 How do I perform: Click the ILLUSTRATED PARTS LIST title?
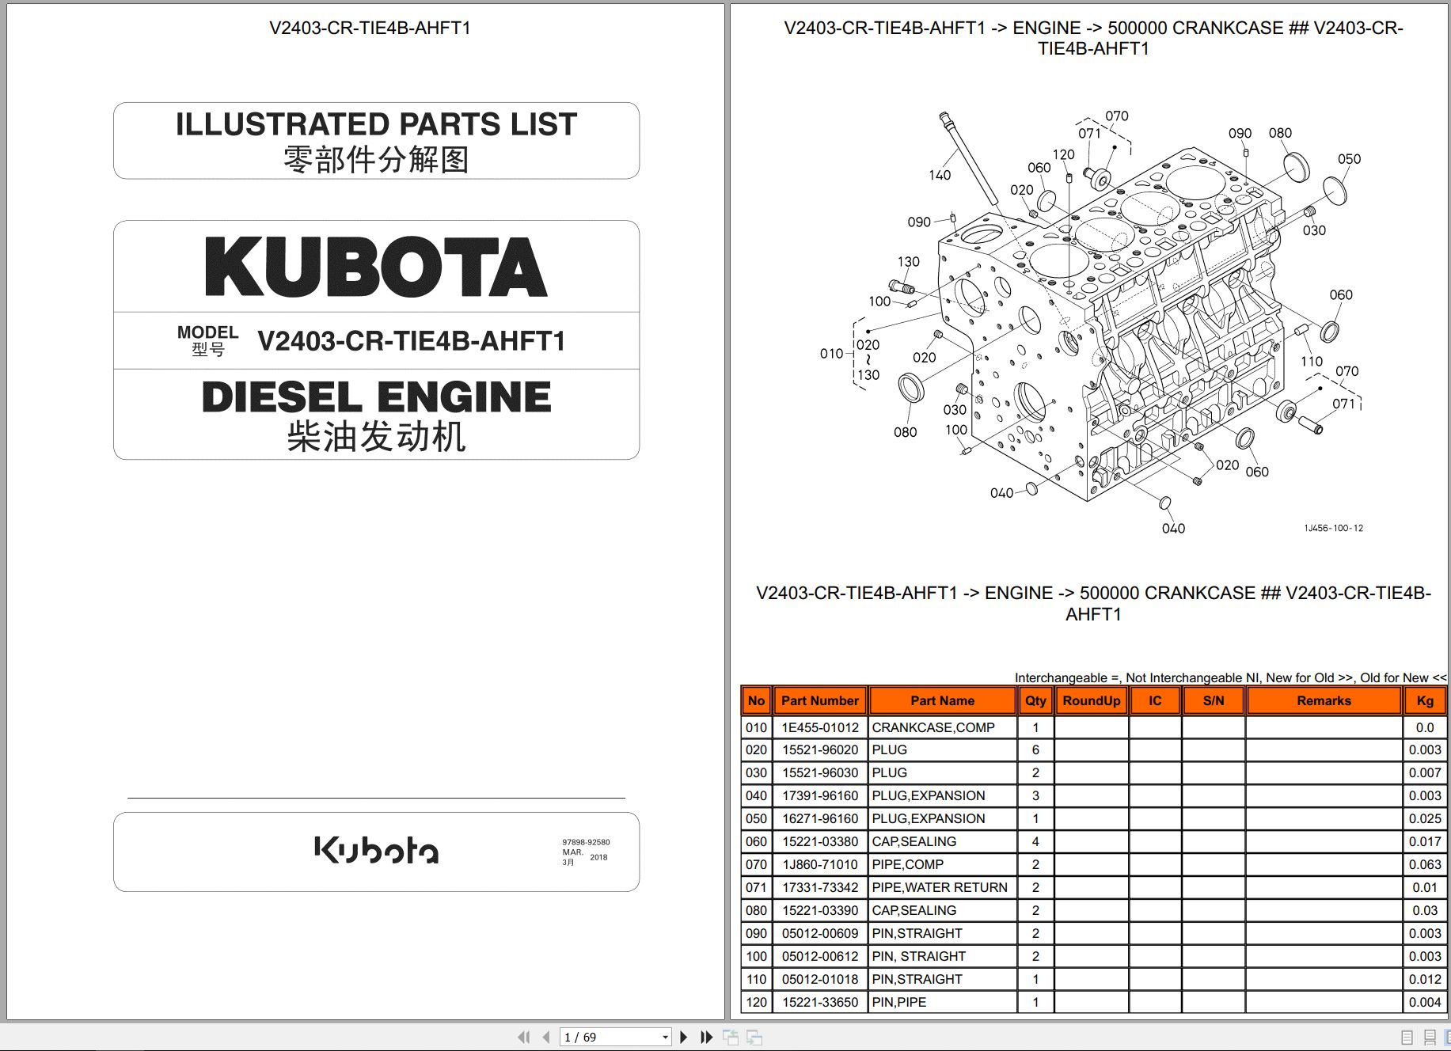coord(376,124)
